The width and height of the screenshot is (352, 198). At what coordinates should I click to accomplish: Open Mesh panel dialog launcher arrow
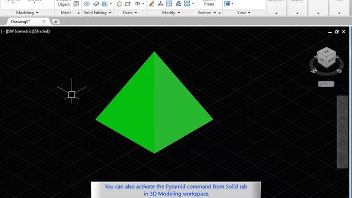[79, 13]
